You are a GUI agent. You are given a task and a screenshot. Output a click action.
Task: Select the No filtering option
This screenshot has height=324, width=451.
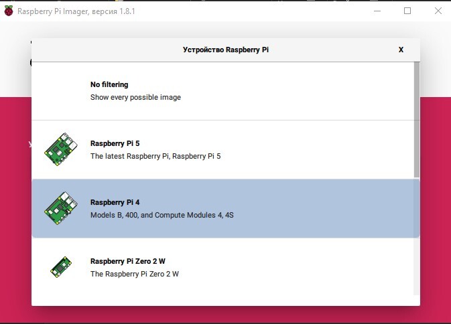point(223,91)
